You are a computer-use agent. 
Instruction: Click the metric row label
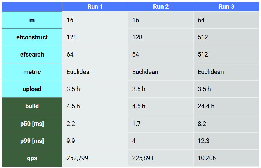(x=32, y=72)
